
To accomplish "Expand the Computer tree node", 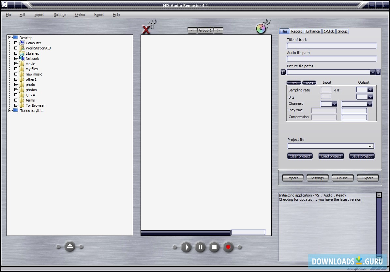I will click(16, 43).
